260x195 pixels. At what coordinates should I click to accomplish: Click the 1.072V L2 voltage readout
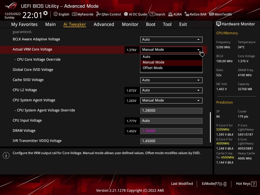132,90
